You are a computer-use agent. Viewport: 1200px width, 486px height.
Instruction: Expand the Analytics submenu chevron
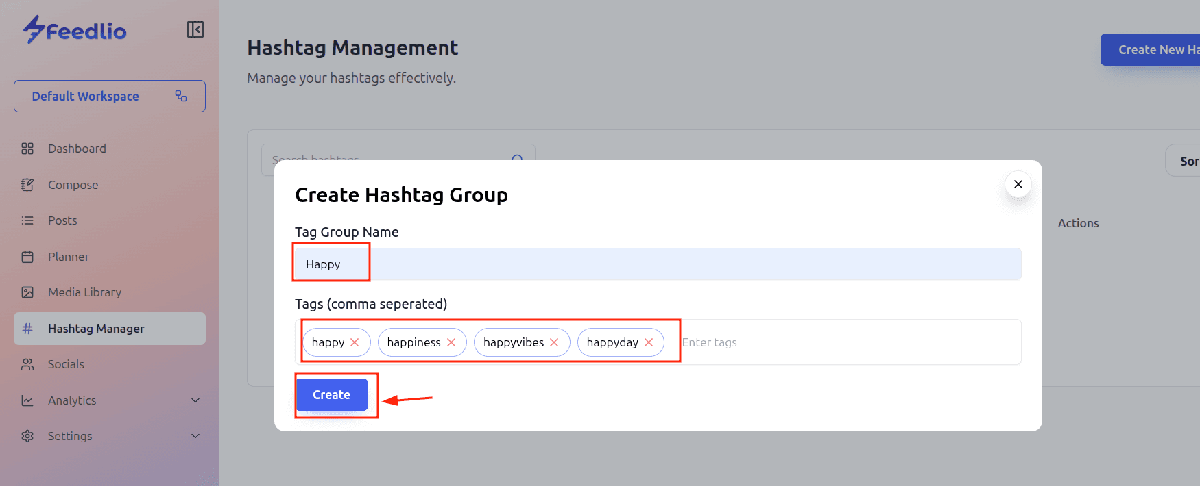click(x=195, y=400)
